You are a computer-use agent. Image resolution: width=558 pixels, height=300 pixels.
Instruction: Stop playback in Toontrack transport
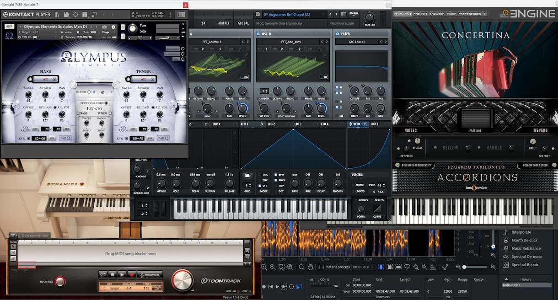point(113,274)
